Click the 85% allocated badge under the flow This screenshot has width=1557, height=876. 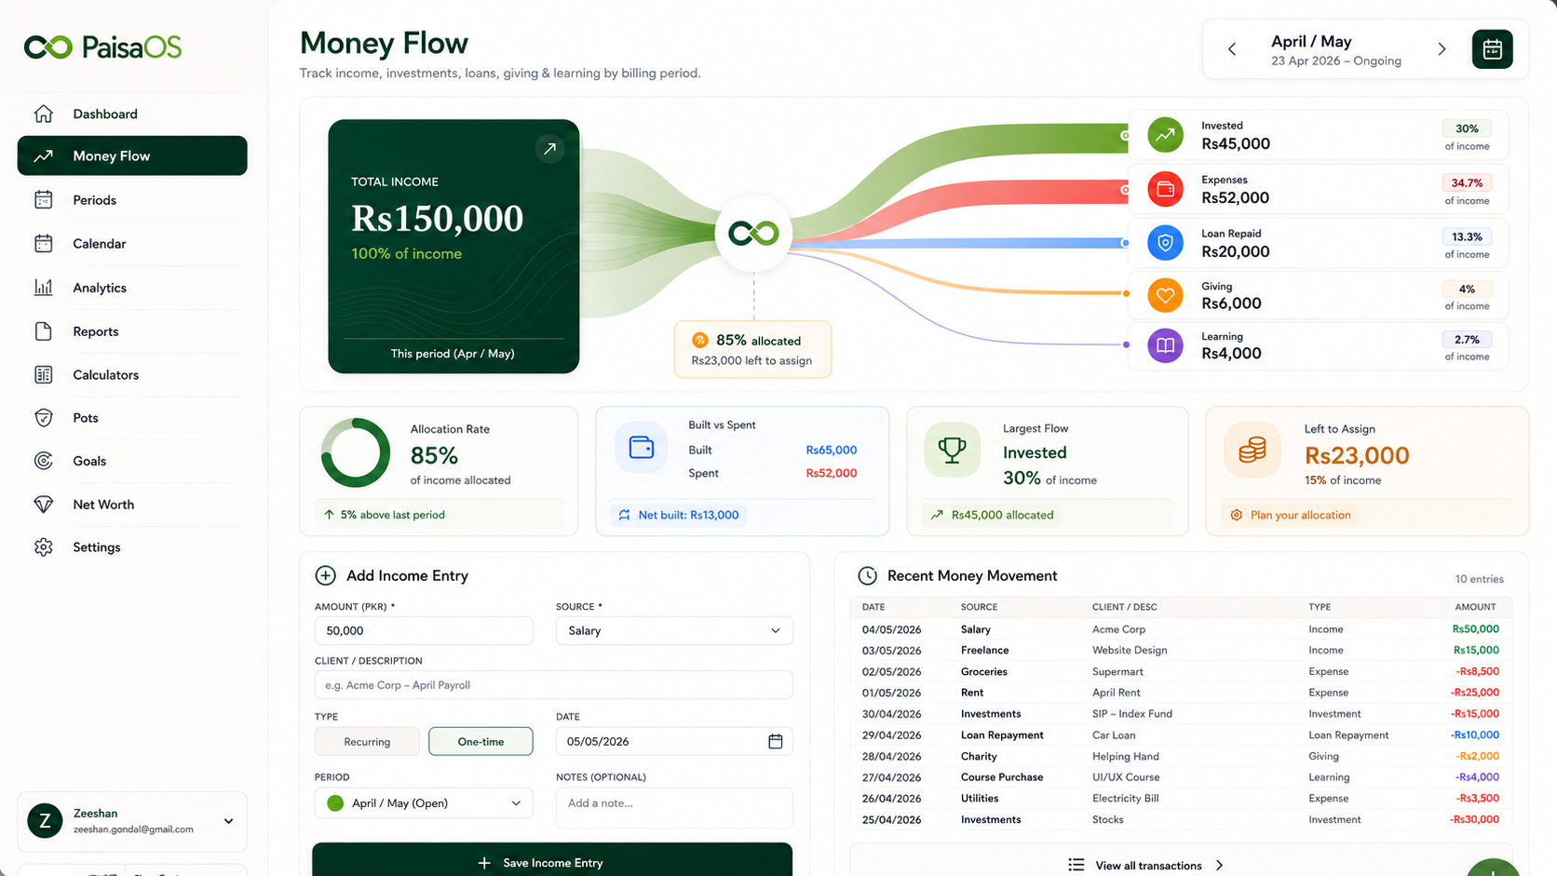pos(752,349)
